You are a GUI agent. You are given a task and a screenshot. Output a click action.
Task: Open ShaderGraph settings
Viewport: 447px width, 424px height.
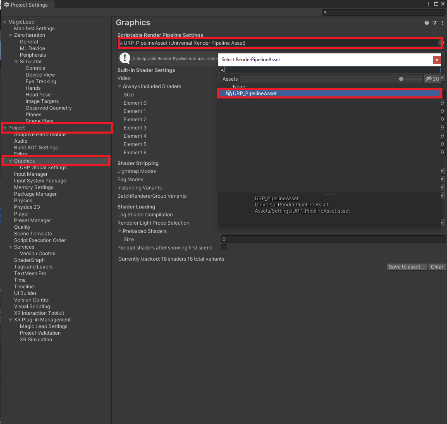[29, 260]
